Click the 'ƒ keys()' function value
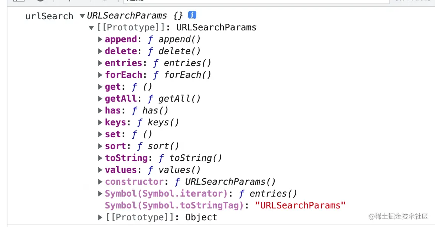435x227 pixels. point(158,122)
